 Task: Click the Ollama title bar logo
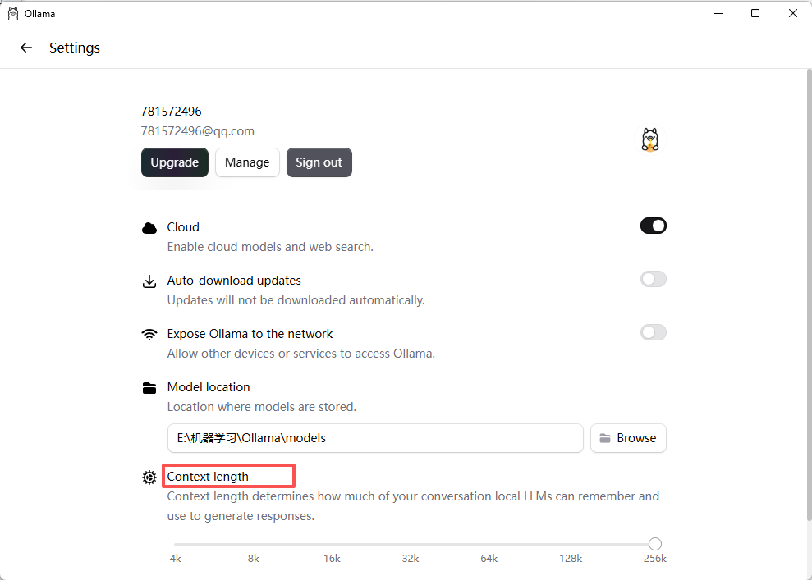(x=13, y=13)
